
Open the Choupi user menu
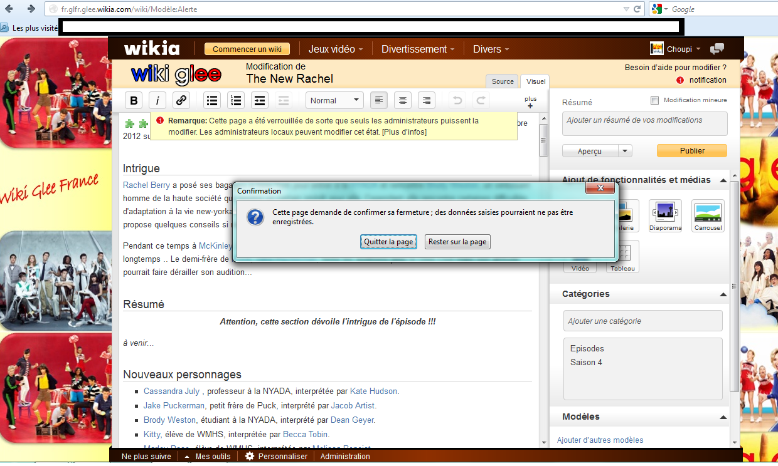[675, 49]
